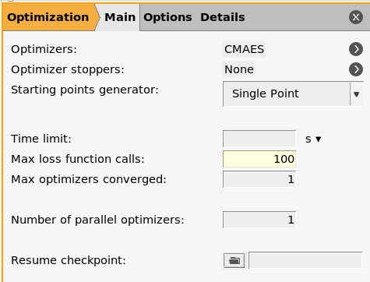Viewport: 370px width, 282px height.
Task: Close the Optimization panel with the X icon
Action: [356, 17]
